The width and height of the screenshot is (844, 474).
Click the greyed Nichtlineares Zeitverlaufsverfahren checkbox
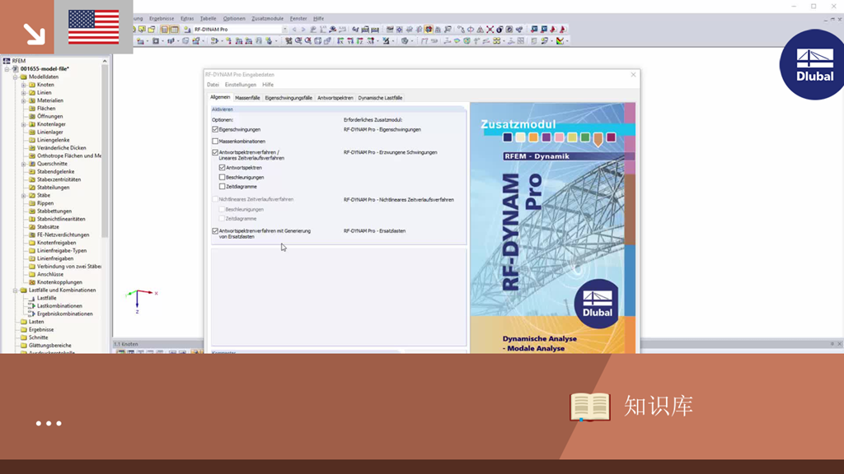coord(215,199)
